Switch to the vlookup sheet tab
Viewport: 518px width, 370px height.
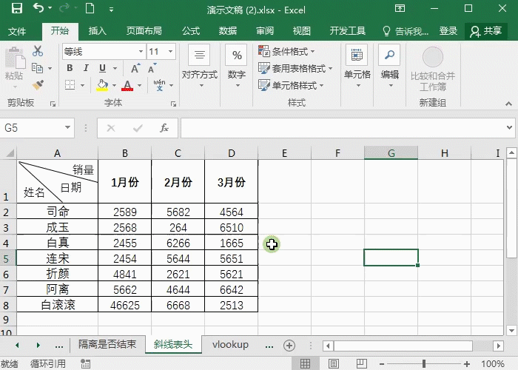230,345
